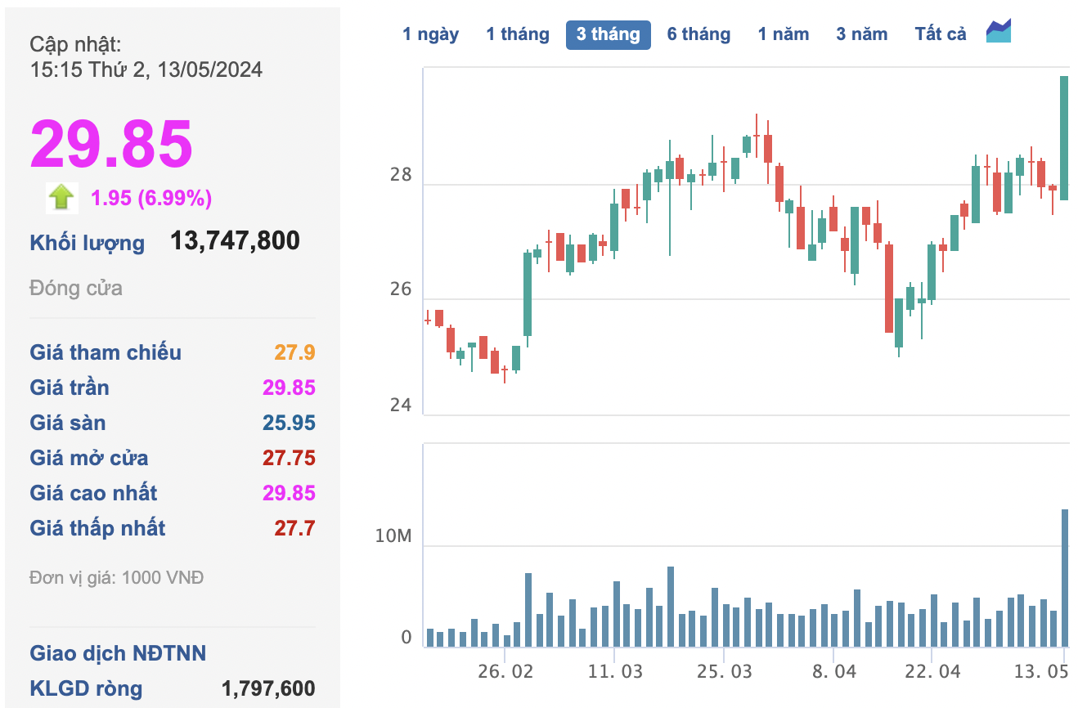
Task: Click the Giao dịch NĐTNN heading
Action: point(118,653)
